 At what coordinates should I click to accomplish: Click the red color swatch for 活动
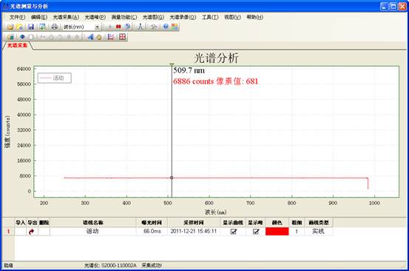pyautogui.click(x=277, y=231)
